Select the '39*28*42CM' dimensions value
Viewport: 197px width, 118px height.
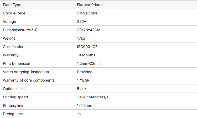tap(89, 30)
